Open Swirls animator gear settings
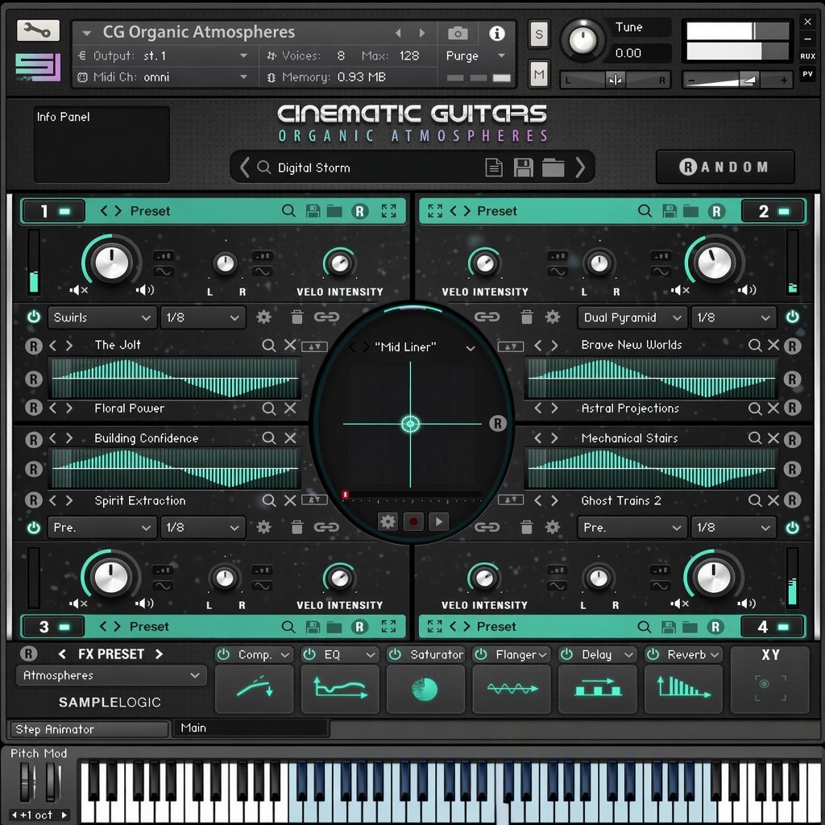825x825 pixels. click(x=263, y=317)
